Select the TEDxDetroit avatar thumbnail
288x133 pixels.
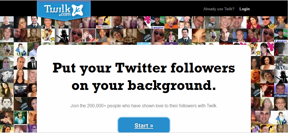pyautogui.click(x=103, y=23)
